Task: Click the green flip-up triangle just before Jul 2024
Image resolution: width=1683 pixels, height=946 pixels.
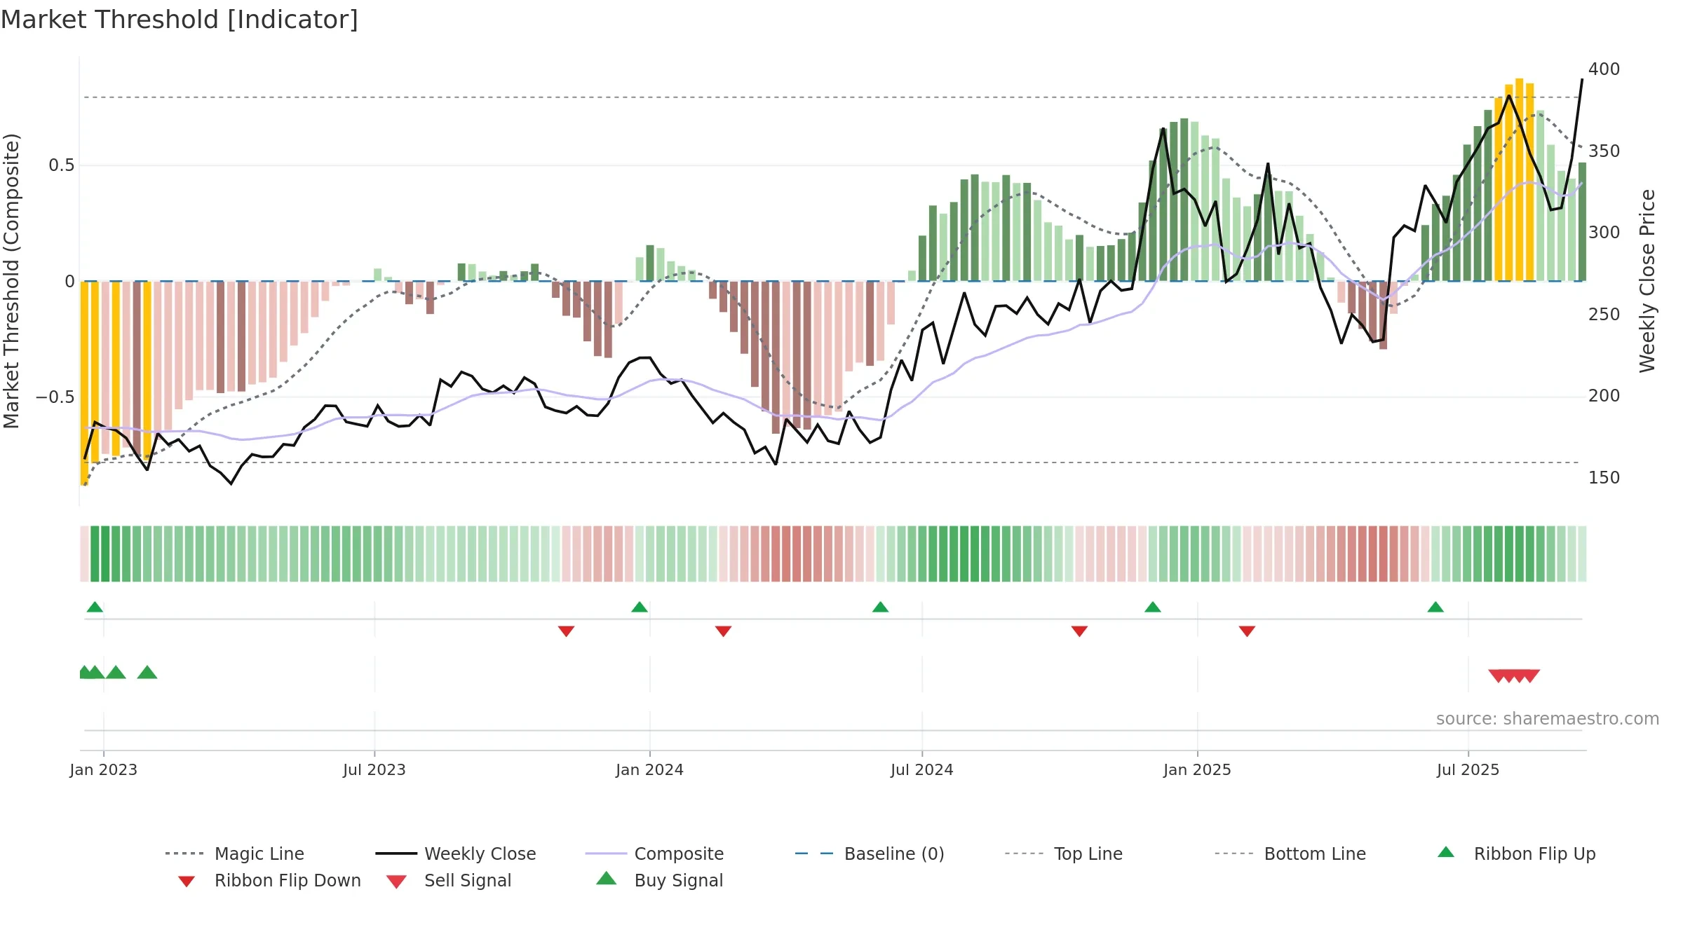Action: point(880,607)
